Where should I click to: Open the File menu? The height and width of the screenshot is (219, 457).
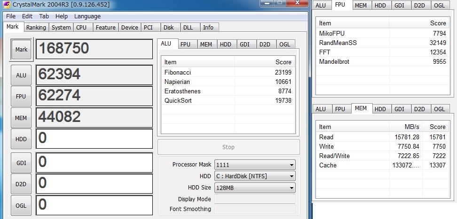click(x=11, y=16)
